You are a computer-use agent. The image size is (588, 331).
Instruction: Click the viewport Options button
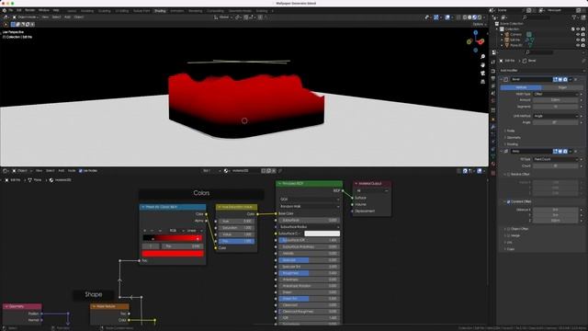[479, 25]
